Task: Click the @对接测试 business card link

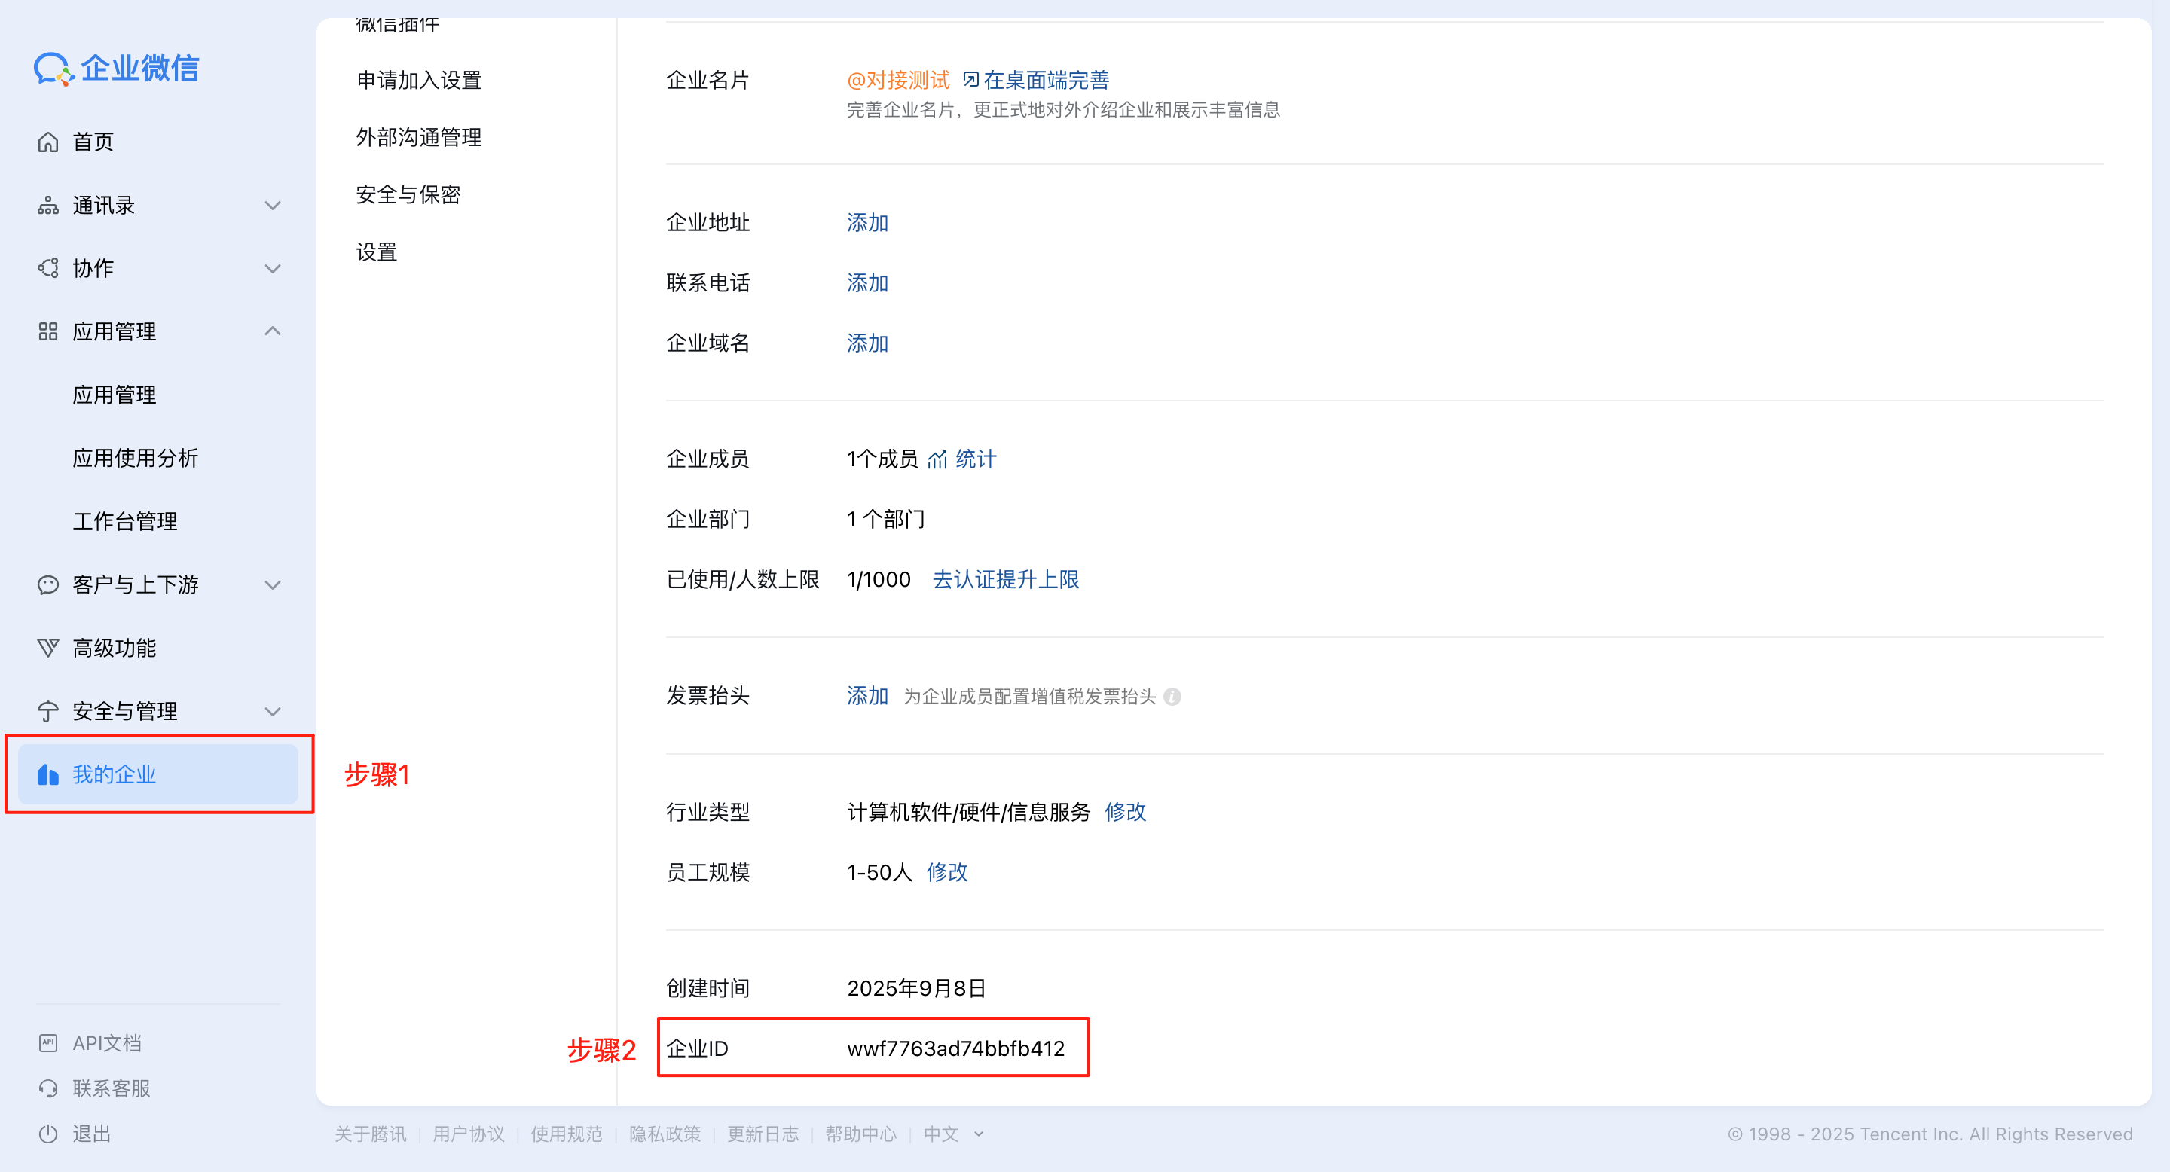Action: 898,80
